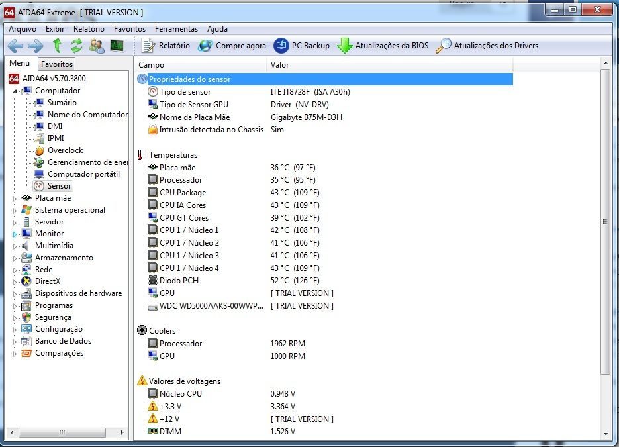This screenshot has width=619, height=447.
Task: Expand the Armazenamento tree node
Action: (15, 258)
